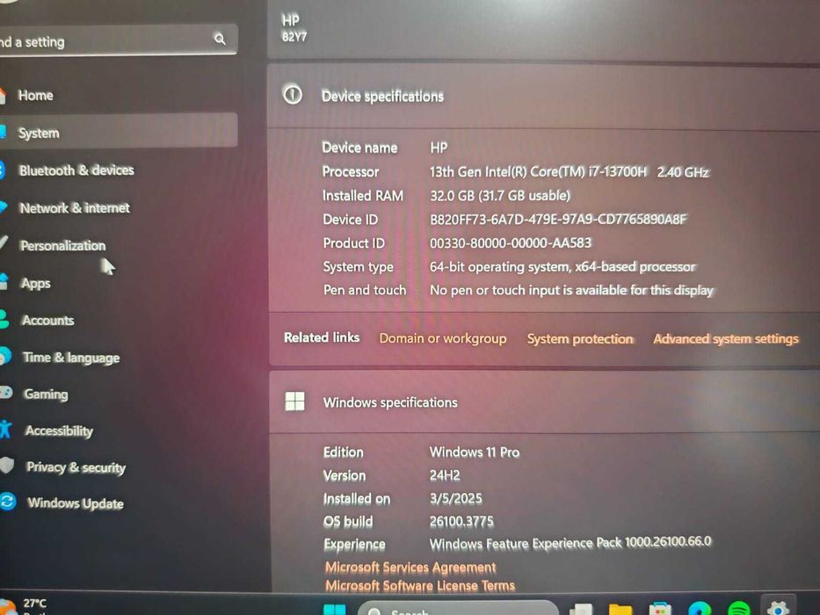The height and width of the screenshot is (615, 820).
Task: Open Home in the settings sidebar
Action: [35, 96]
